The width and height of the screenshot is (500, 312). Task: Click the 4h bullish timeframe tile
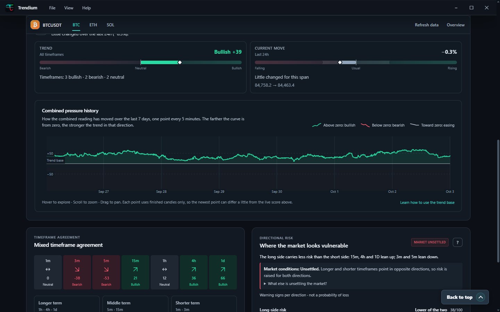click(194, 272)
